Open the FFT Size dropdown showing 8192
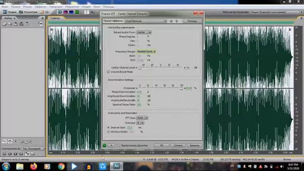 [142, 118]
